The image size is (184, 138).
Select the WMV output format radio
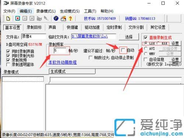pyautogui.click(x=146, y=54)
